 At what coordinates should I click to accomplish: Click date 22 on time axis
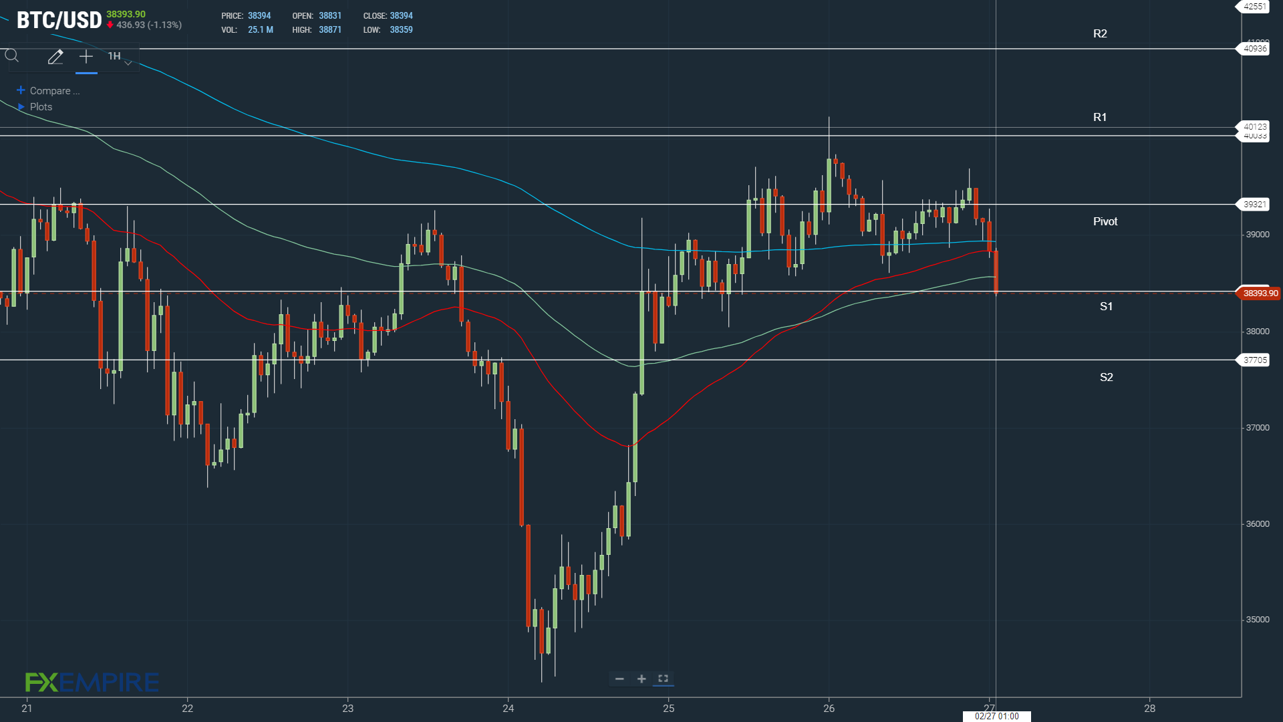coord(188,708)
